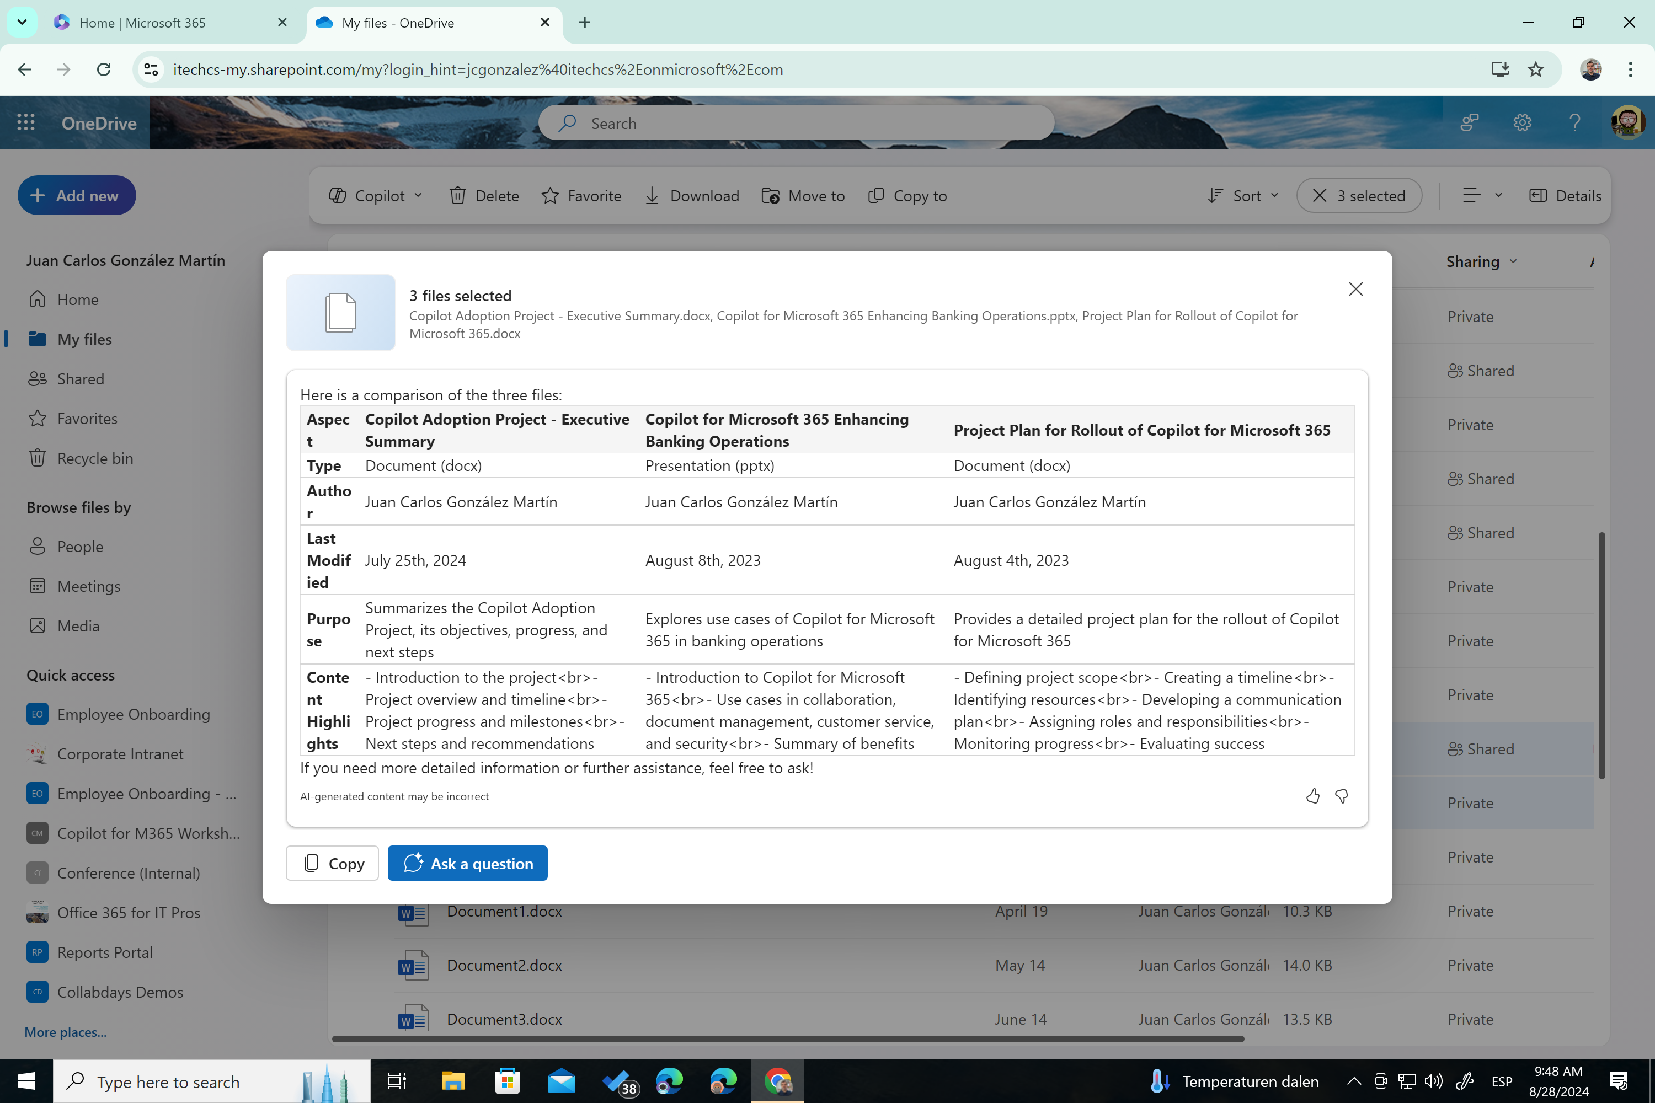
Task: Click the Delete trash toolbar button
Action: point(484,196)
